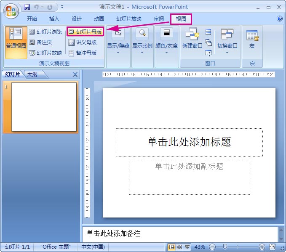Expand the 颜色/灰度 dropdown arrow

tap(166, 53)
